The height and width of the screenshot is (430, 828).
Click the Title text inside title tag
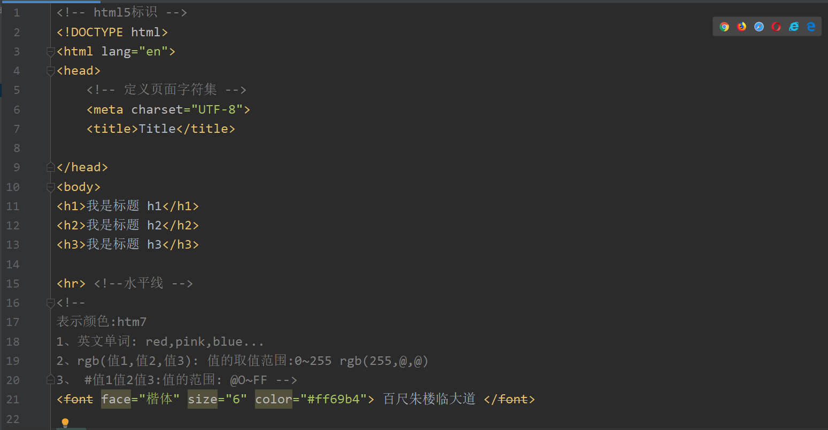point(157,129)
